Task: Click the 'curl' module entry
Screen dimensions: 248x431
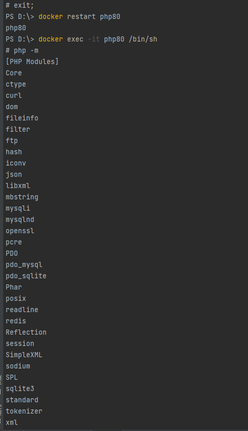Action: click(14, 96)
